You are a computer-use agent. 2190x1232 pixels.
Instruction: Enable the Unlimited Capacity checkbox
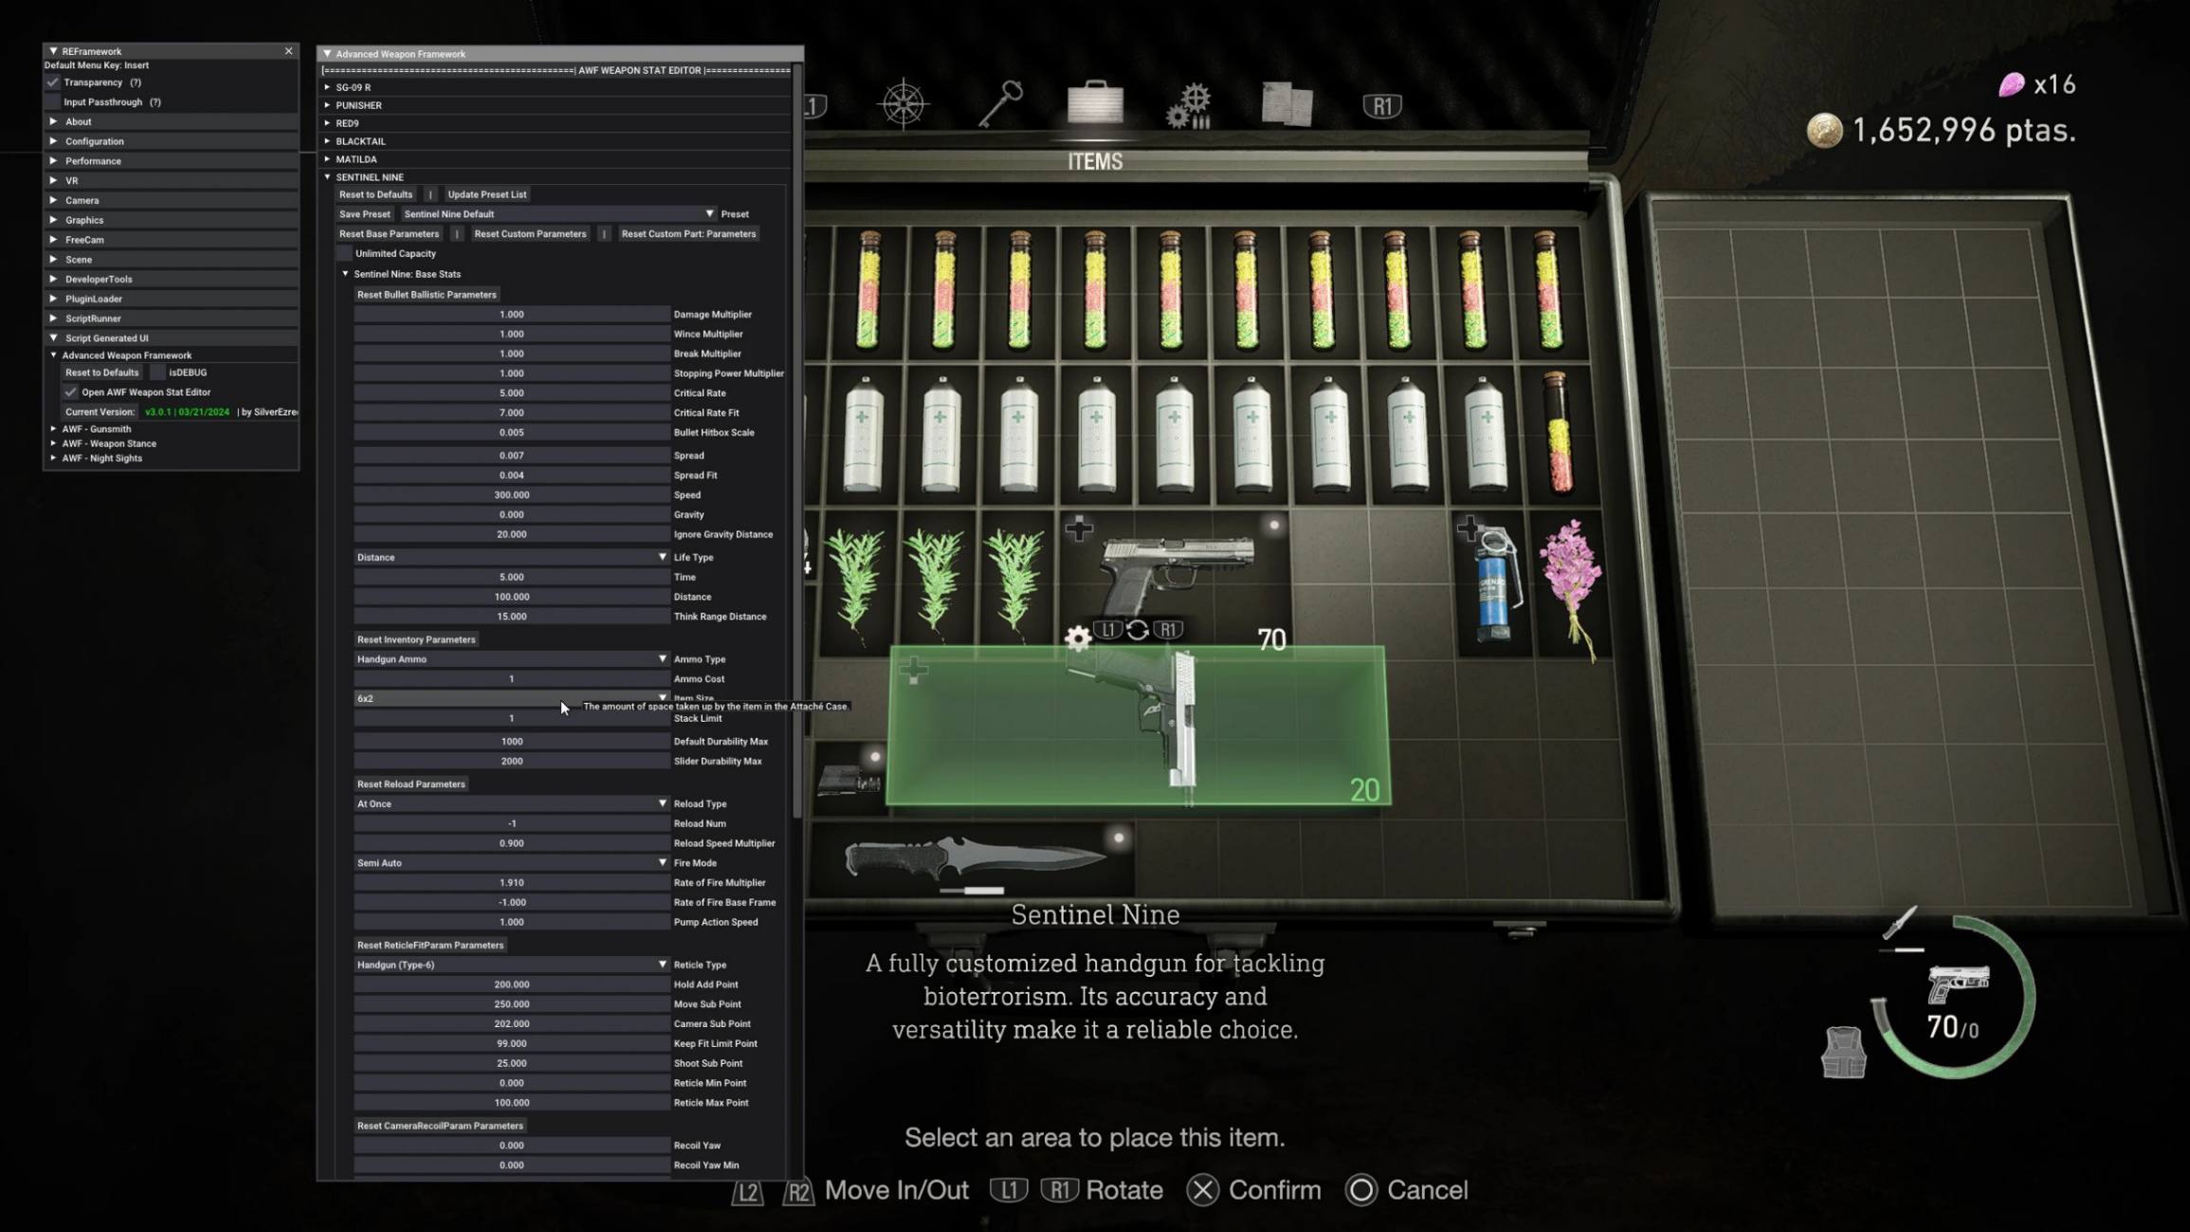(345, 253)
